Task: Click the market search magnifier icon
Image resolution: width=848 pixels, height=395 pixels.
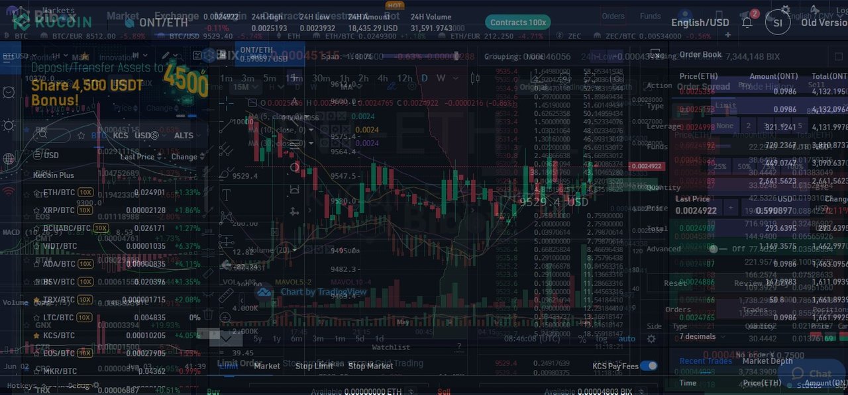Action: [x=42, y=135]
